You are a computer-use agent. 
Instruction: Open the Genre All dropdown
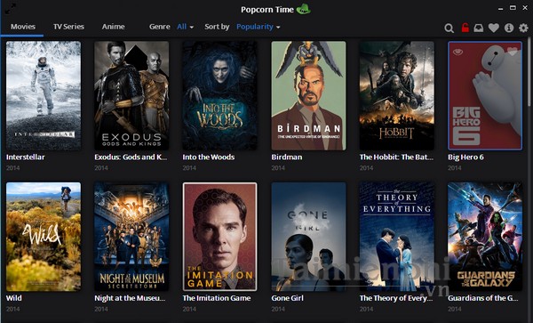pos(186,27)
